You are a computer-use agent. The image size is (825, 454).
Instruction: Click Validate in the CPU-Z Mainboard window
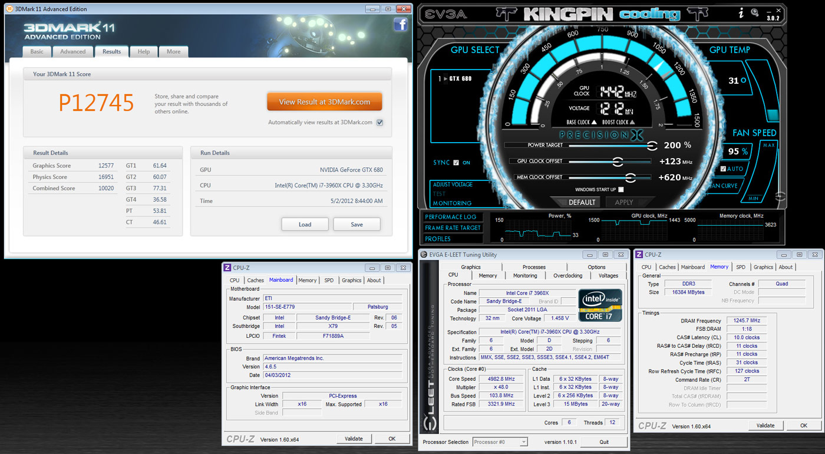[354, 439]
